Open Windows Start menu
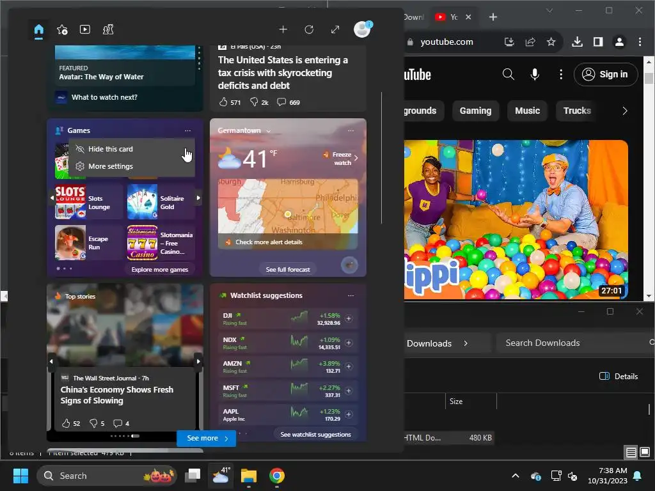Image resolution: width=655 pixels, height=491 pixels. pyautogui.click(x=20, y=476)
